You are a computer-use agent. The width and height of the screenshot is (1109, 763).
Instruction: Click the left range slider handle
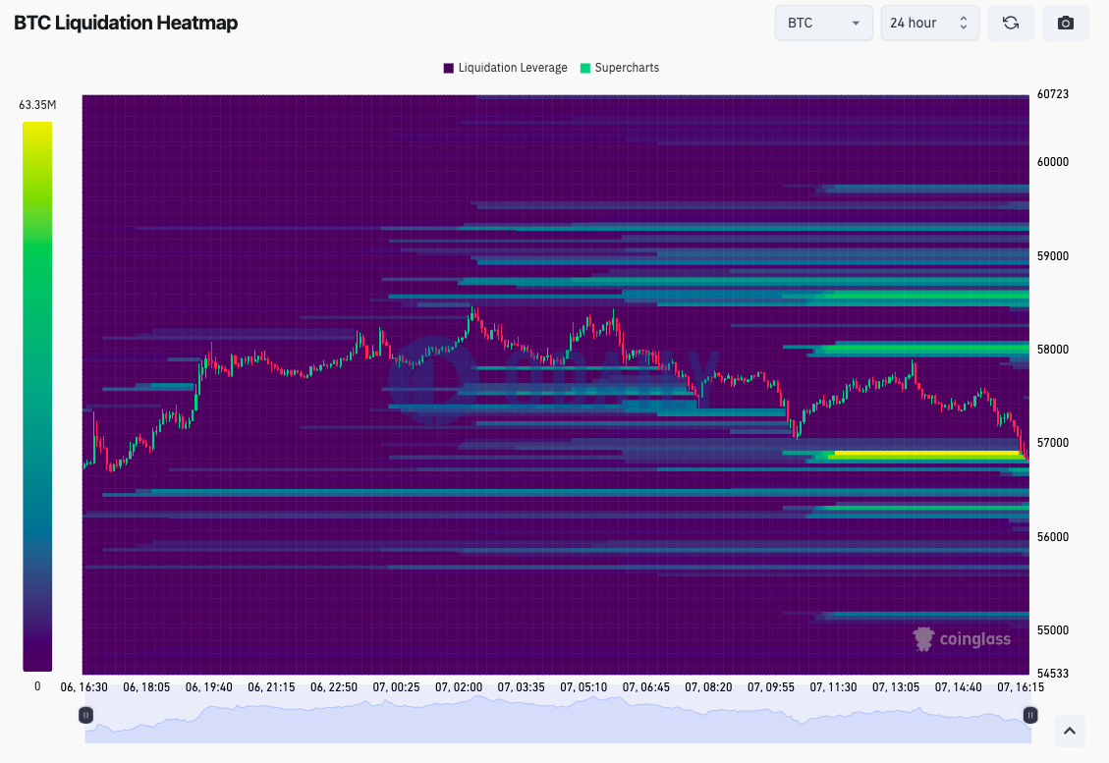click(x=85, y=715)
